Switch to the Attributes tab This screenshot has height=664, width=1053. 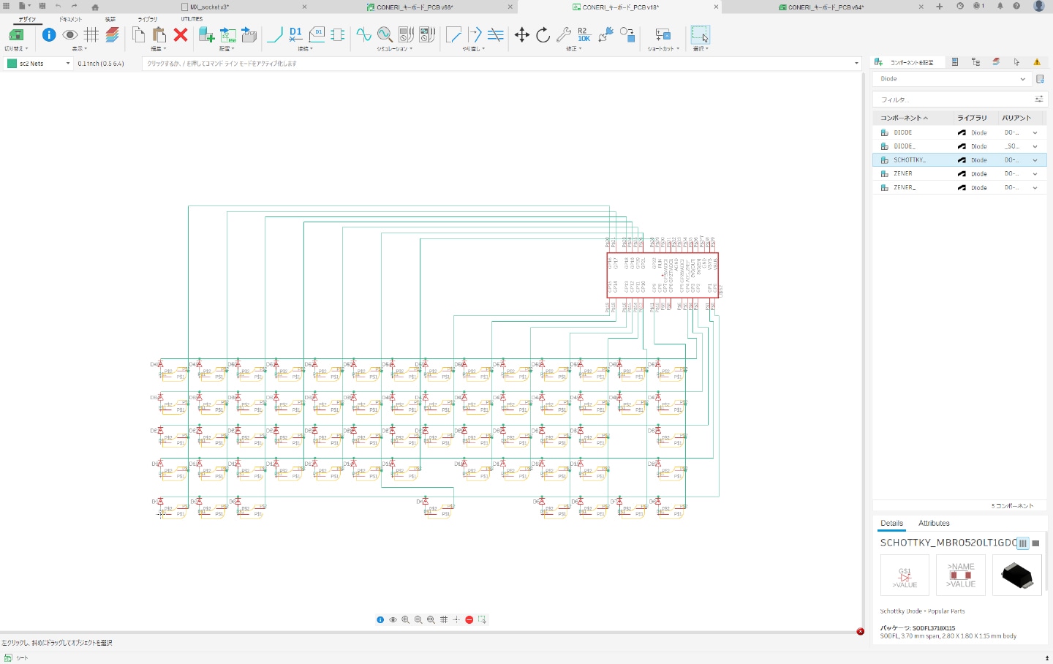pos(934,524)
